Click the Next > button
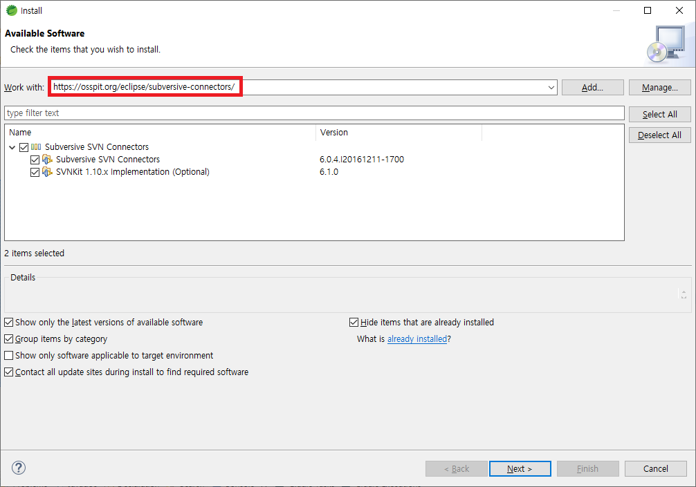This screenshot has height=487, width=696. 520,468
